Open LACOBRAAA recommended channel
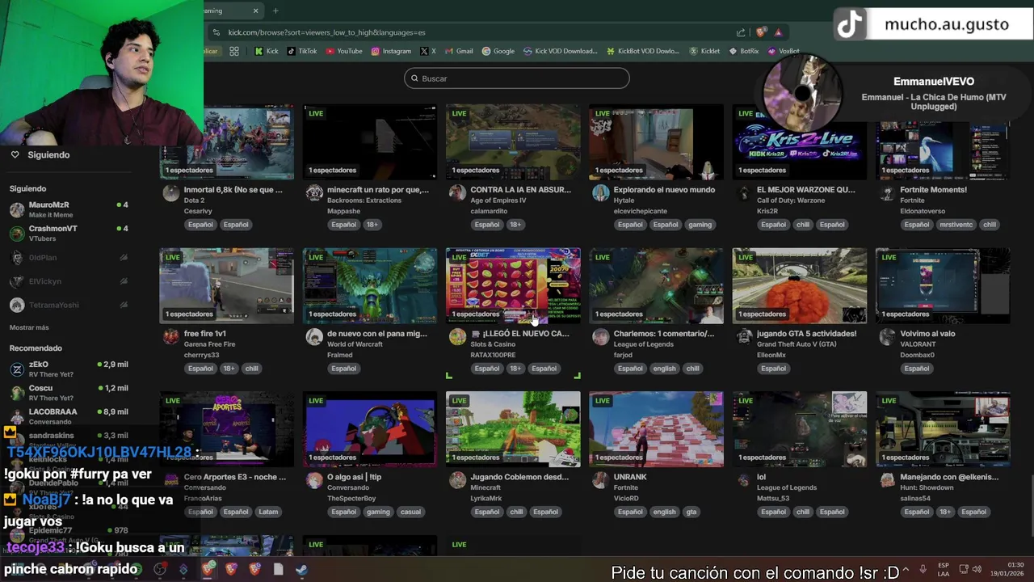This screenshot has height=582, width=1034. click(69, 416)
